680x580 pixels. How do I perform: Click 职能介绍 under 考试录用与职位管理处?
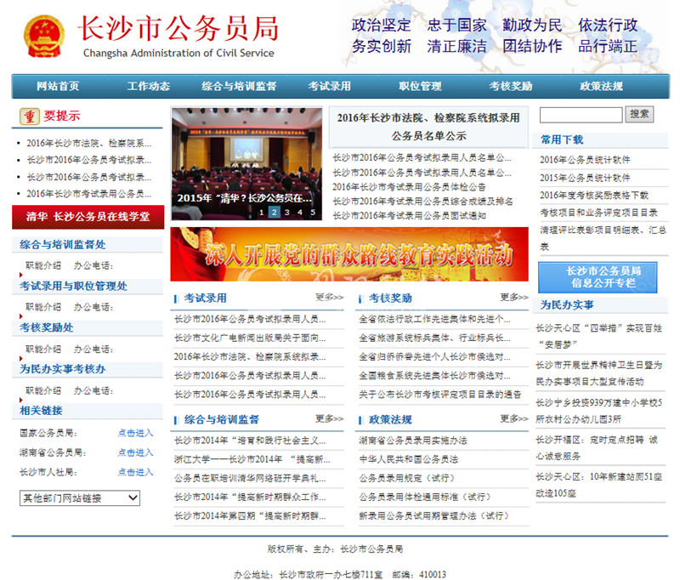(43, 307)
